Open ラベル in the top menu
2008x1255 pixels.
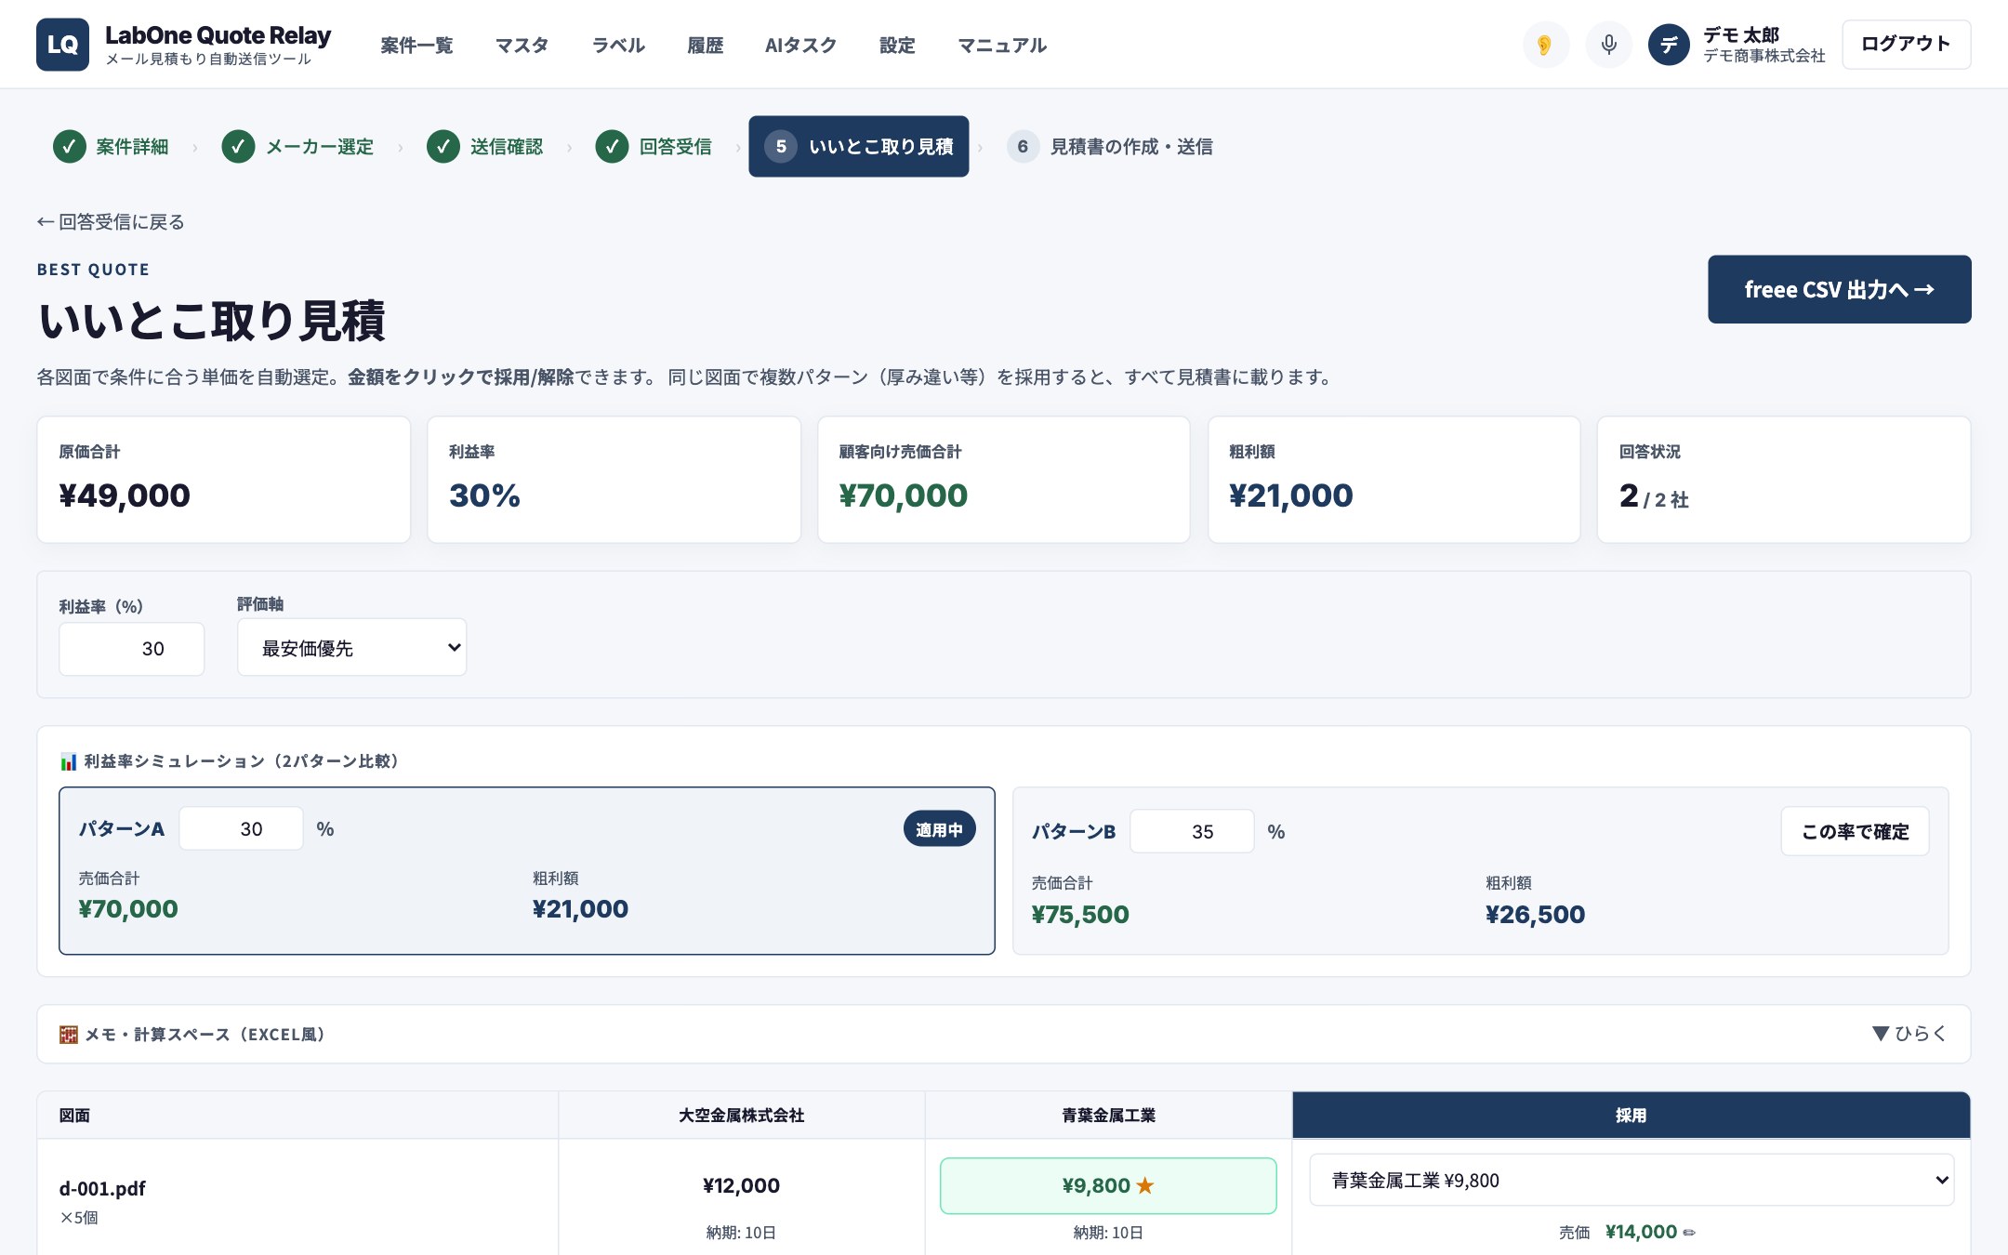pos(618,45)
